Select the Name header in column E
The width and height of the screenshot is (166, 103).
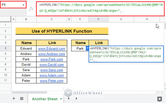click(x=80, y=43)
